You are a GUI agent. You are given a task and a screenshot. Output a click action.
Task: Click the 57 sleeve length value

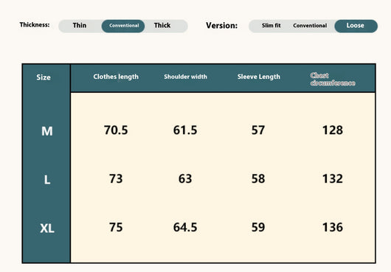[258, 130]
